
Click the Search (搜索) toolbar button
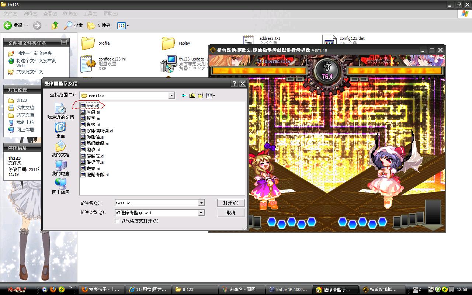[x=73, y=25]
